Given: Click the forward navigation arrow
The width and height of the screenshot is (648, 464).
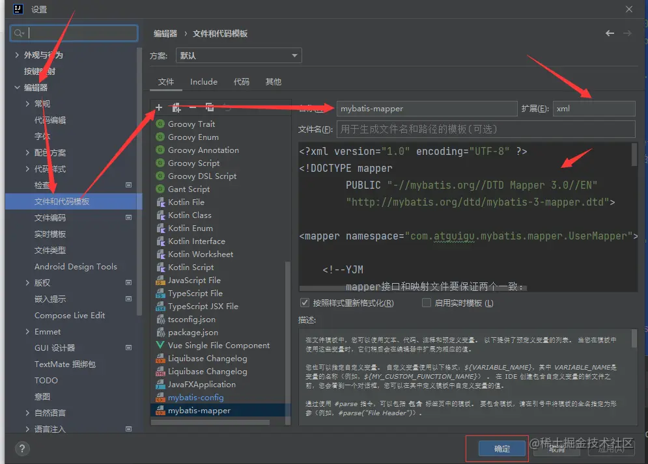Looking at the screenshot, I should click(x=627, y=33).
